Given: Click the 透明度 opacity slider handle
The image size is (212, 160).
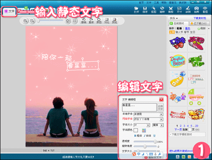Looking at the screenshot, I should (155, 141).
